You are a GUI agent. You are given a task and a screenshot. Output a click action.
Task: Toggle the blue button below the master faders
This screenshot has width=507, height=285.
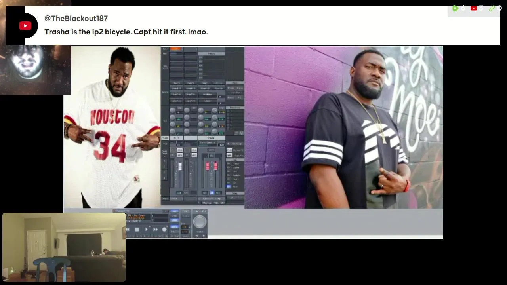point(212,193)
